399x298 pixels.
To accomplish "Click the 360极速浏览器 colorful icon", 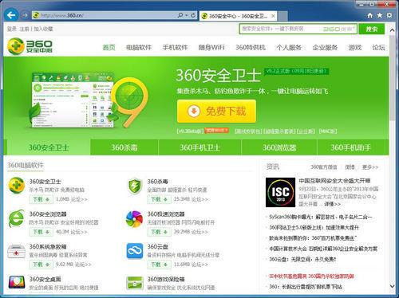I will (135, 219).
